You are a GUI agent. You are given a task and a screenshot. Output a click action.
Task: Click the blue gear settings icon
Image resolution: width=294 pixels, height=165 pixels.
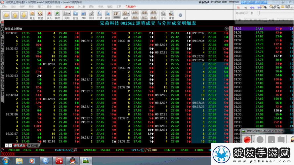pos(180,15)
